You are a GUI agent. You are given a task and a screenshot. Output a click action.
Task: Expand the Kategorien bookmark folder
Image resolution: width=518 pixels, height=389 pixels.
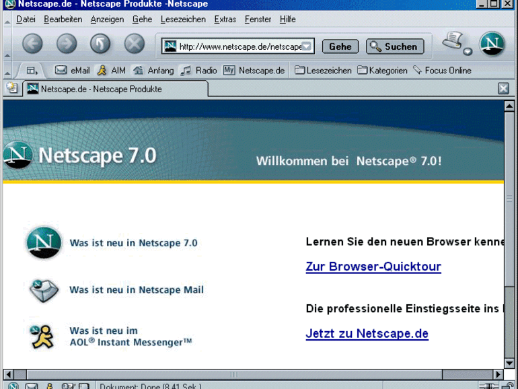[382, 70]
